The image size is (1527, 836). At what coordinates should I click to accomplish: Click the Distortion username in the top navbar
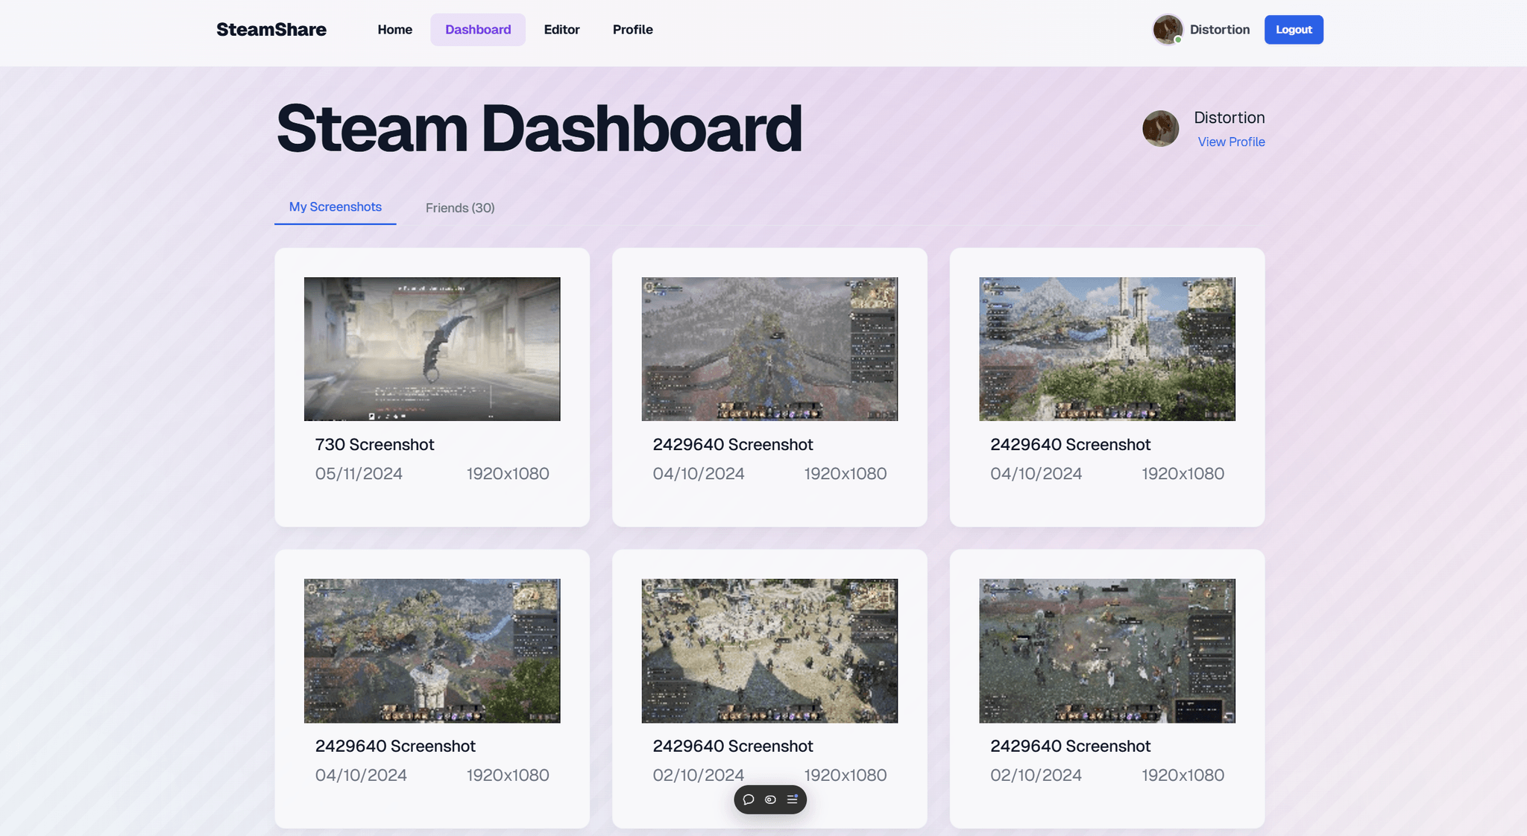[x=1220, y=30]
